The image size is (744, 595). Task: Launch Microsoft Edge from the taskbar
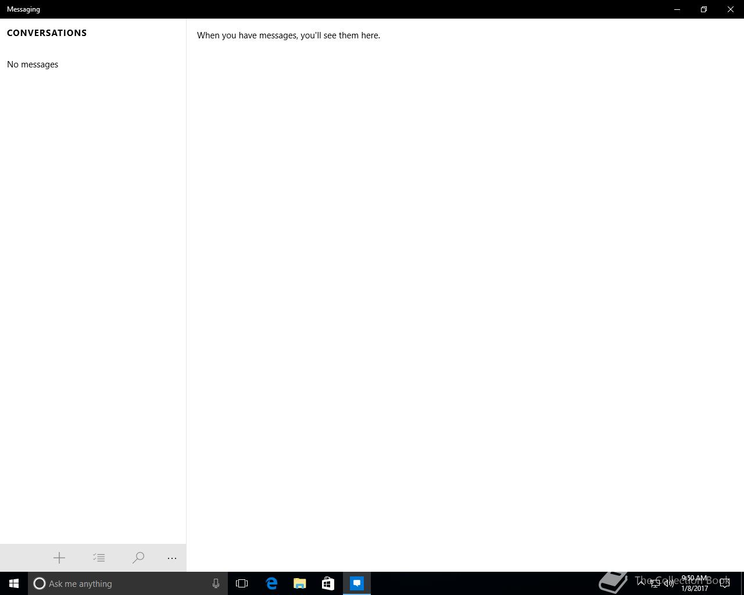pos(271,583)
